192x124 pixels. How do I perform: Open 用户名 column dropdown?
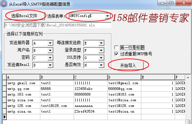50,50
